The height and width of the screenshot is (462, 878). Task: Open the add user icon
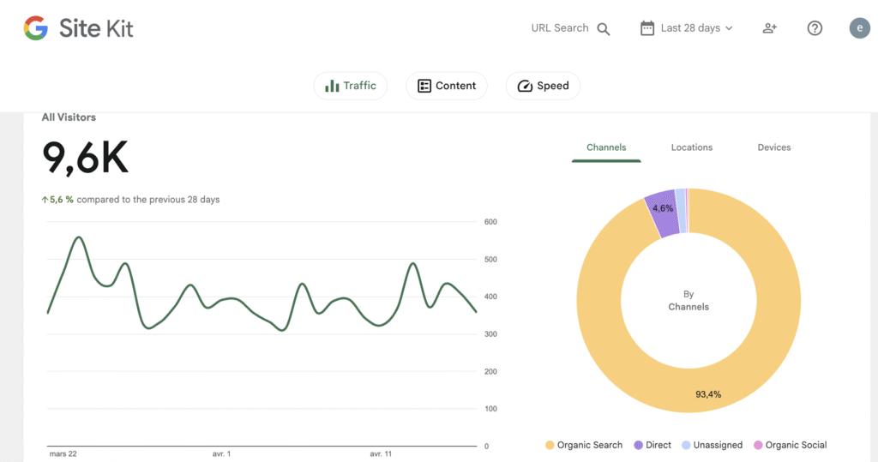click(x=769, y=28)
